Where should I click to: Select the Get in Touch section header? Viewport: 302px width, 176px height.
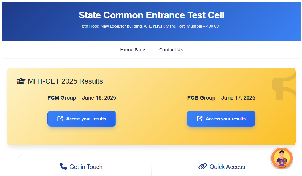pos(86,167)
